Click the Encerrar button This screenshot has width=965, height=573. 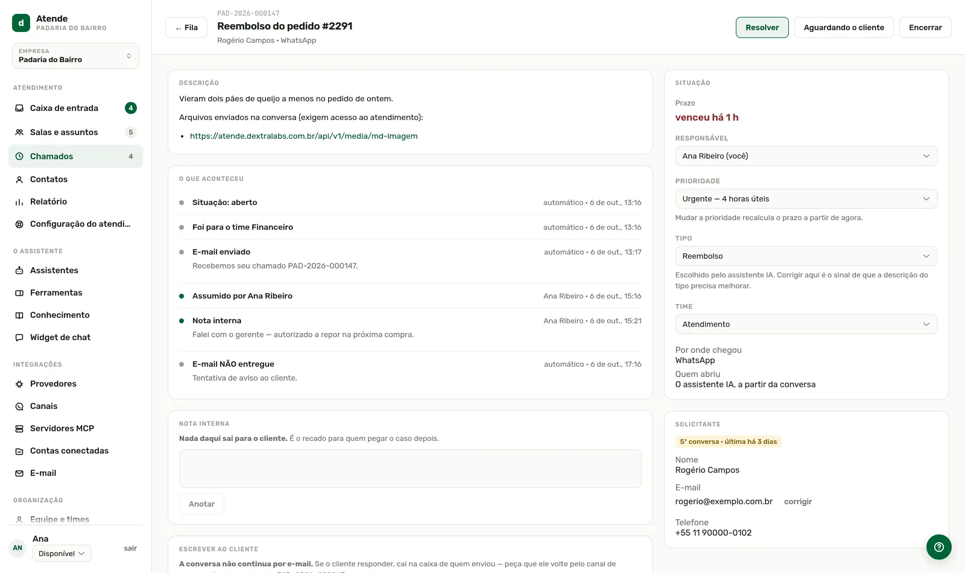[x=925, y=28]
